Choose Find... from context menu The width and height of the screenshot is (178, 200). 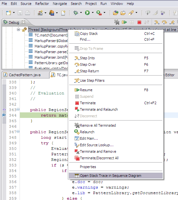116,39
